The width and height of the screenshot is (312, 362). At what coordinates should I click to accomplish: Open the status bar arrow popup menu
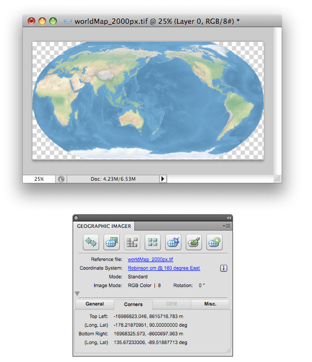(163, 179)
